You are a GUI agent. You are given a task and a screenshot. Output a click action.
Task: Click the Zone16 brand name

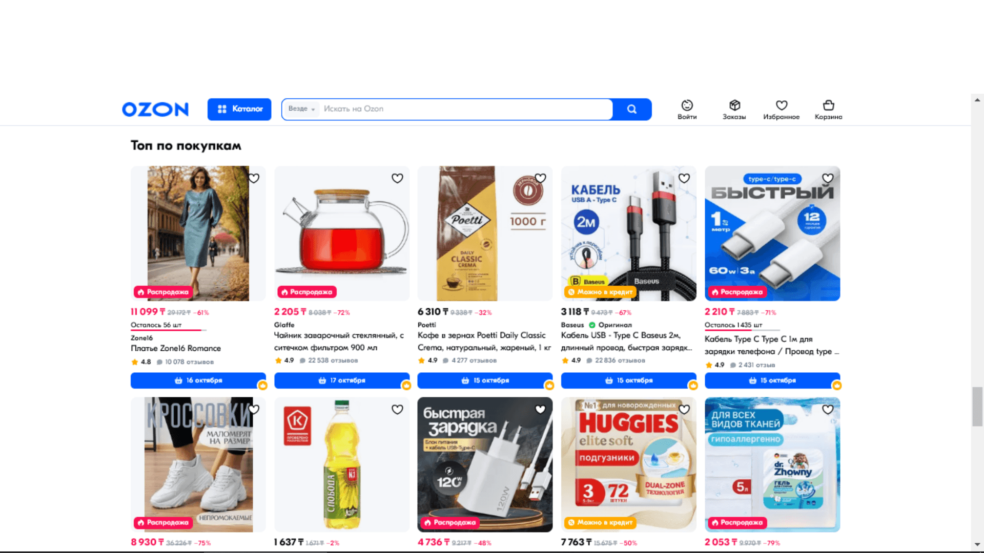(141, 338)
